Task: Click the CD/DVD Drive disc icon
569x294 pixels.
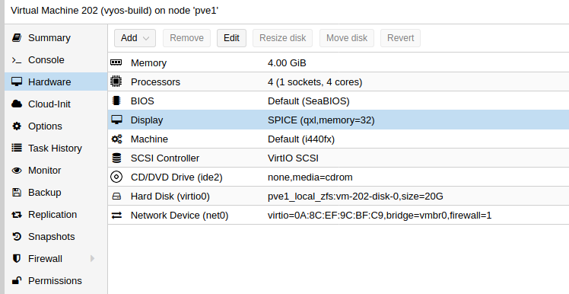Action: (116, 177)
